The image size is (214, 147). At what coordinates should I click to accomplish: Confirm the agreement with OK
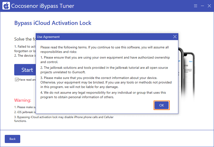161,105
